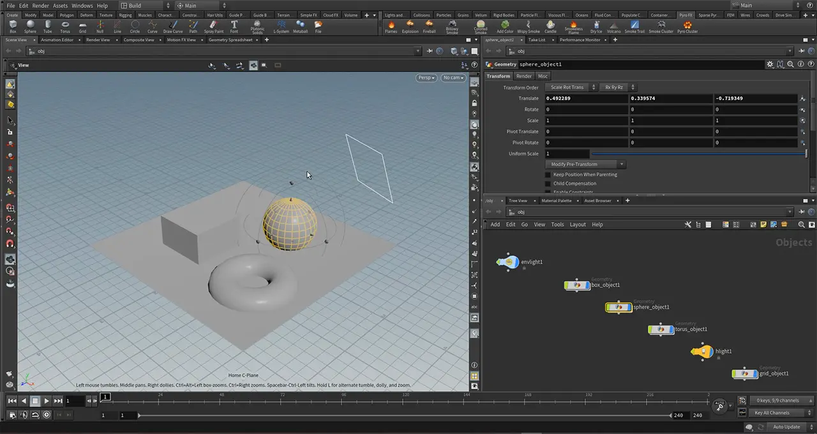Enable Keep Position When Parenting checkbox
This screenshot has height=434, width=817.
pyautogui.click(x=548, y=175)
